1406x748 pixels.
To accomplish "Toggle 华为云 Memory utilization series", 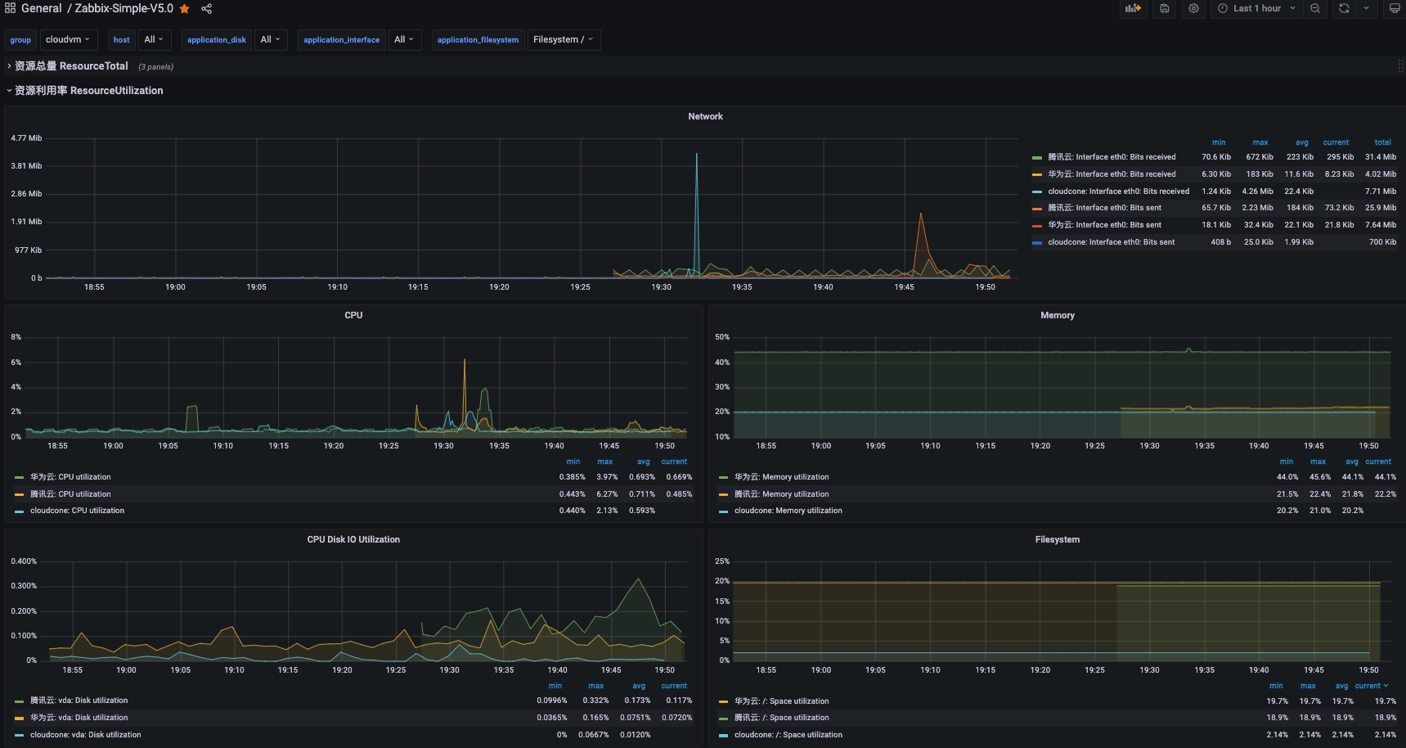I will [781, 477].
